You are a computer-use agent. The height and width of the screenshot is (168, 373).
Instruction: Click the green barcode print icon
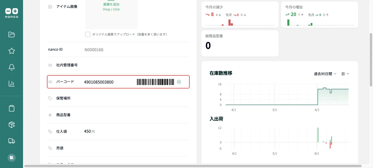[x=179, y=82]
